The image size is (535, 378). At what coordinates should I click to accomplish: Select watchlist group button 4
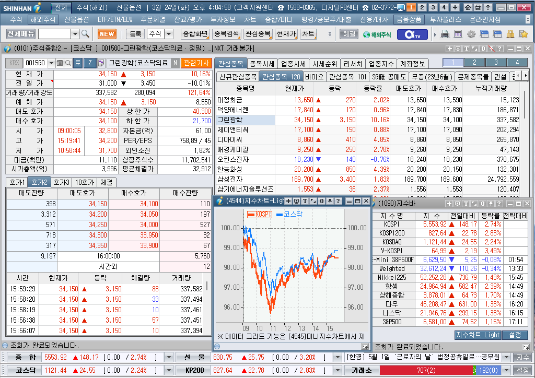(517, 63)
